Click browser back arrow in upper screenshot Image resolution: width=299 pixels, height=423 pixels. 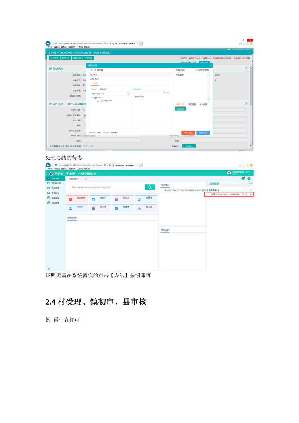[x=48, y=43]
